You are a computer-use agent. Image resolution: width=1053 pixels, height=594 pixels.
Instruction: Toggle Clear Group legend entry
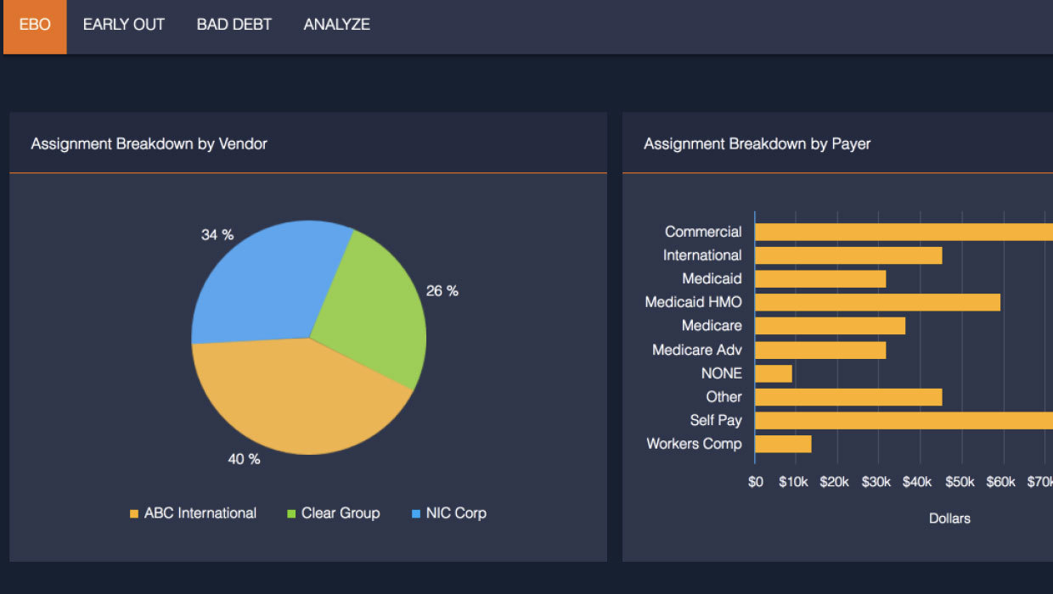coord(341,513)
